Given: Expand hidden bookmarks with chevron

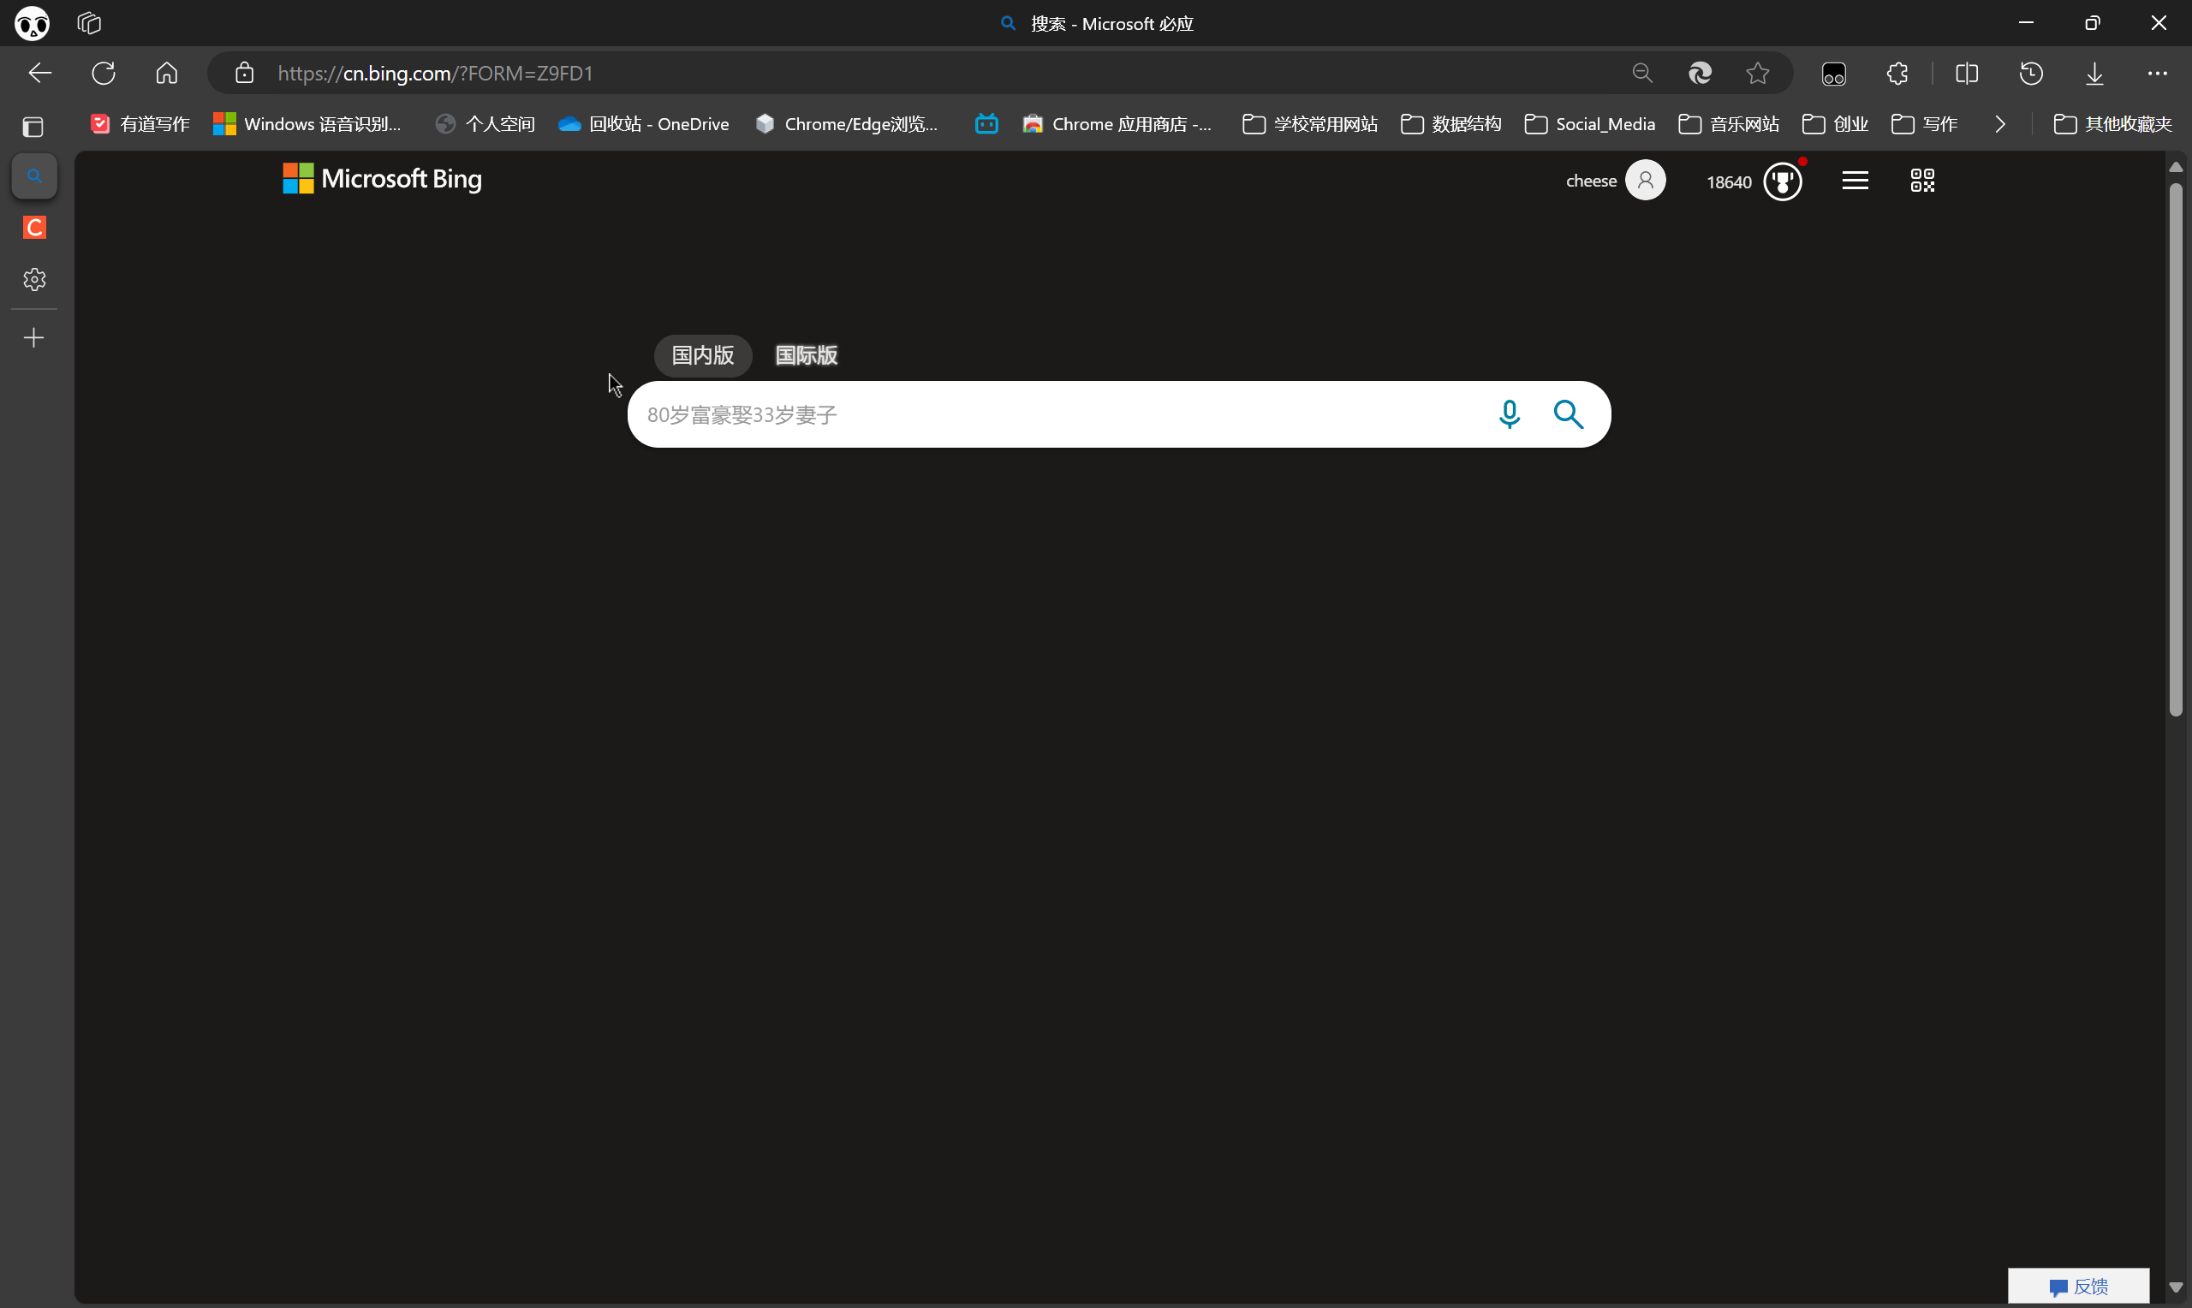Looking at the screenshot, I should click(2000, 124).
